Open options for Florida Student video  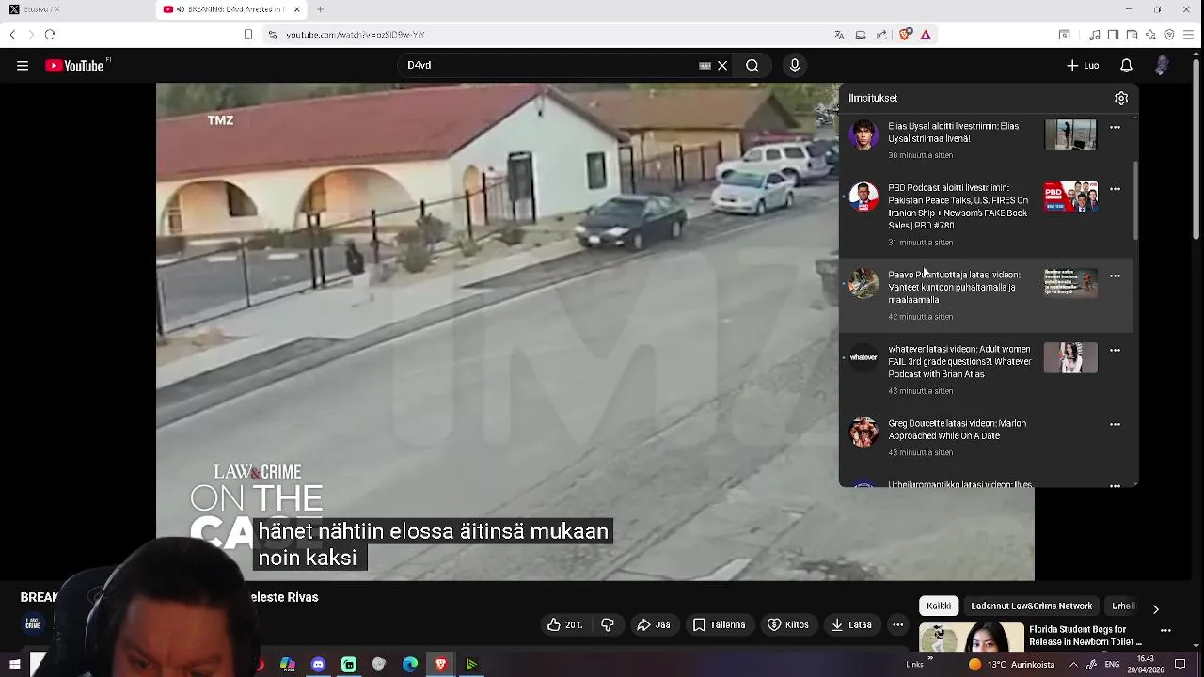pos(1165,630)
